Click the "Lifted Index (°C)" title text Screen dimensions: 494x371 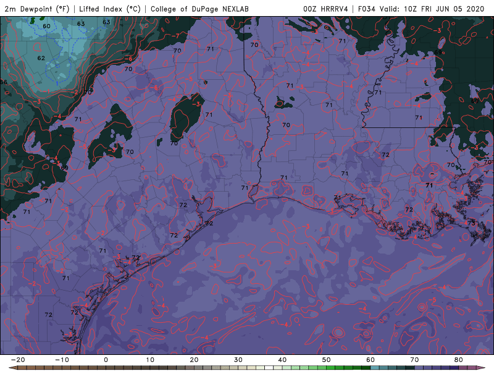click(110, 9)
